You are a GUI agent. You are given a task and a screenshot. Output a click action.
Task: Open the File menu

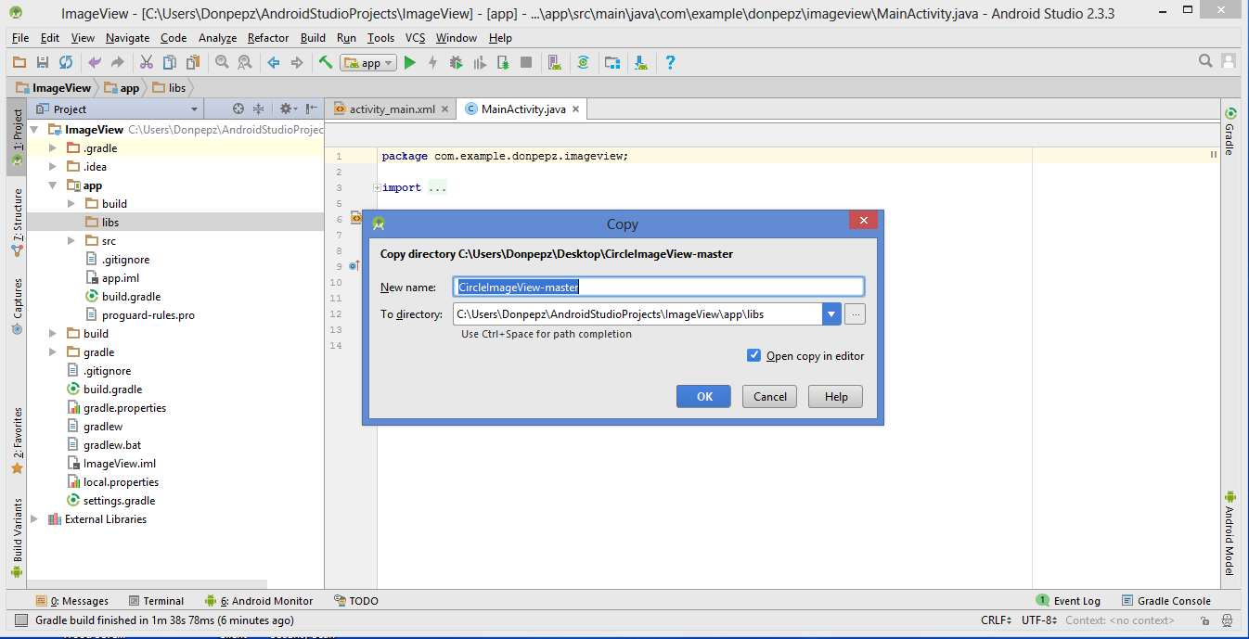[x=20, y=38]
